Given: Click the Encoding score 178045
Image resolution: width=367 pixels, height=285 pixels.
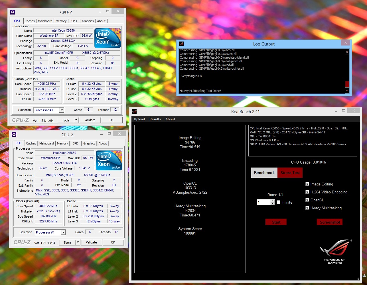Looking at the screenshot, I should point(190,165).
